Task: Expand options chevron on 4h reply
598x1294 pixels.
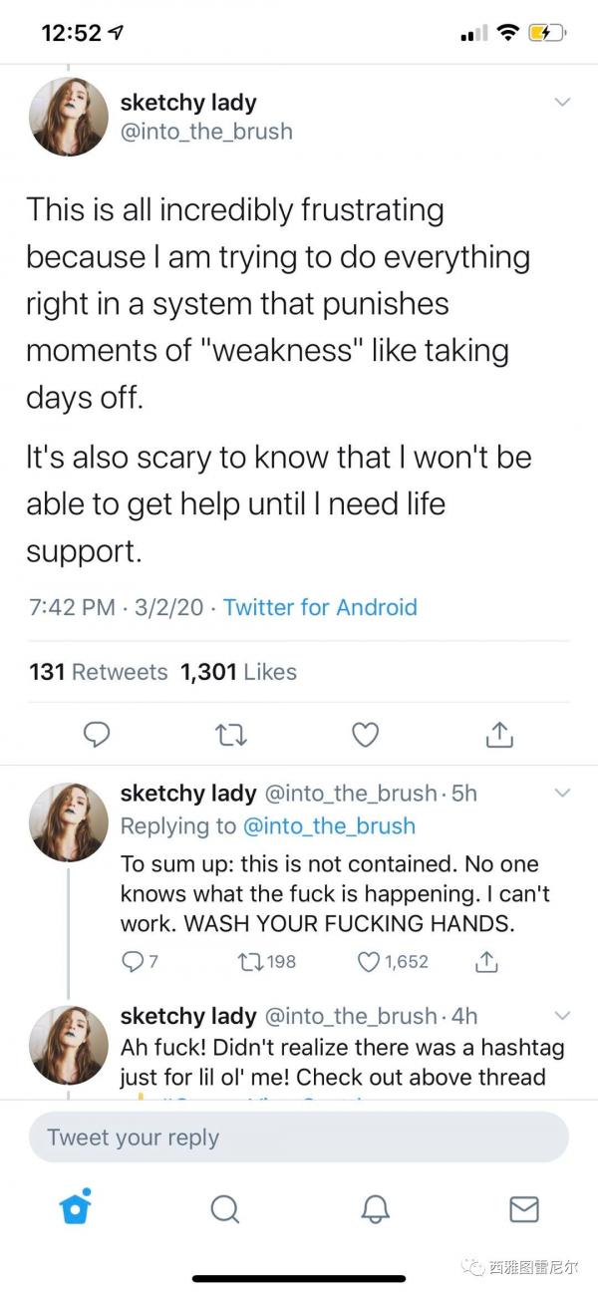Action: [x=562, y=1016]
